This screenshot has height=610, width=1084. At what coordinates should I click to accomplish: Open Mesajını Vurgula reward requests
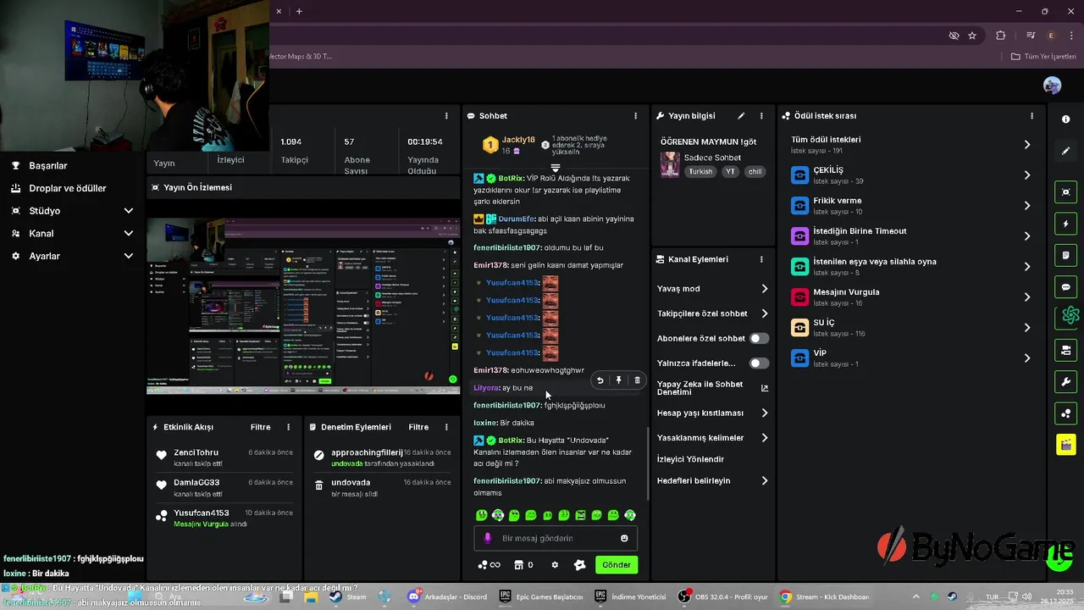pyautogui.click(x=910, y=297)
